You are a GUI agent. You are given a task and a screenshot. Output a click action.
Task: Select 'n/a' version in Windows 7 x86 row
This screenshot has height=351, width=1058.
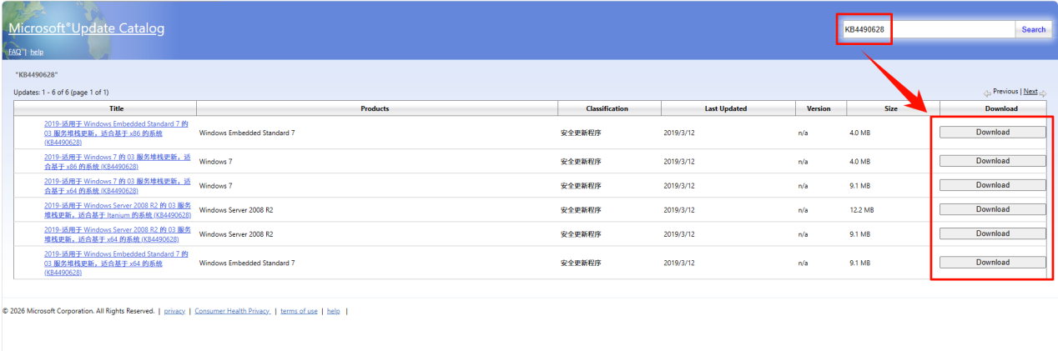click(x=803, y=162)
